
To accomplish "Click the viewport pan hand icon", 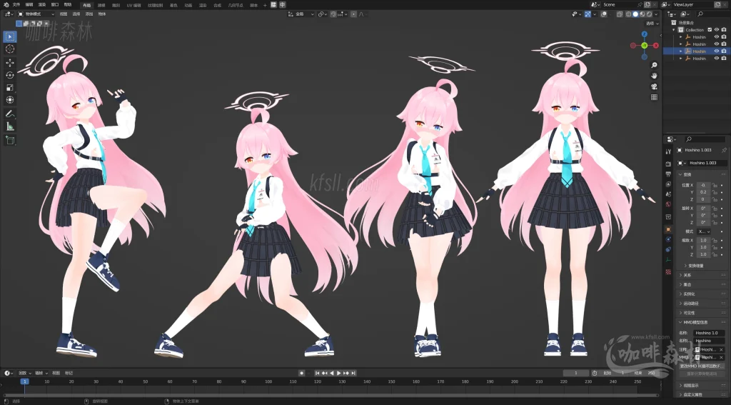I will tap(654, 76).
